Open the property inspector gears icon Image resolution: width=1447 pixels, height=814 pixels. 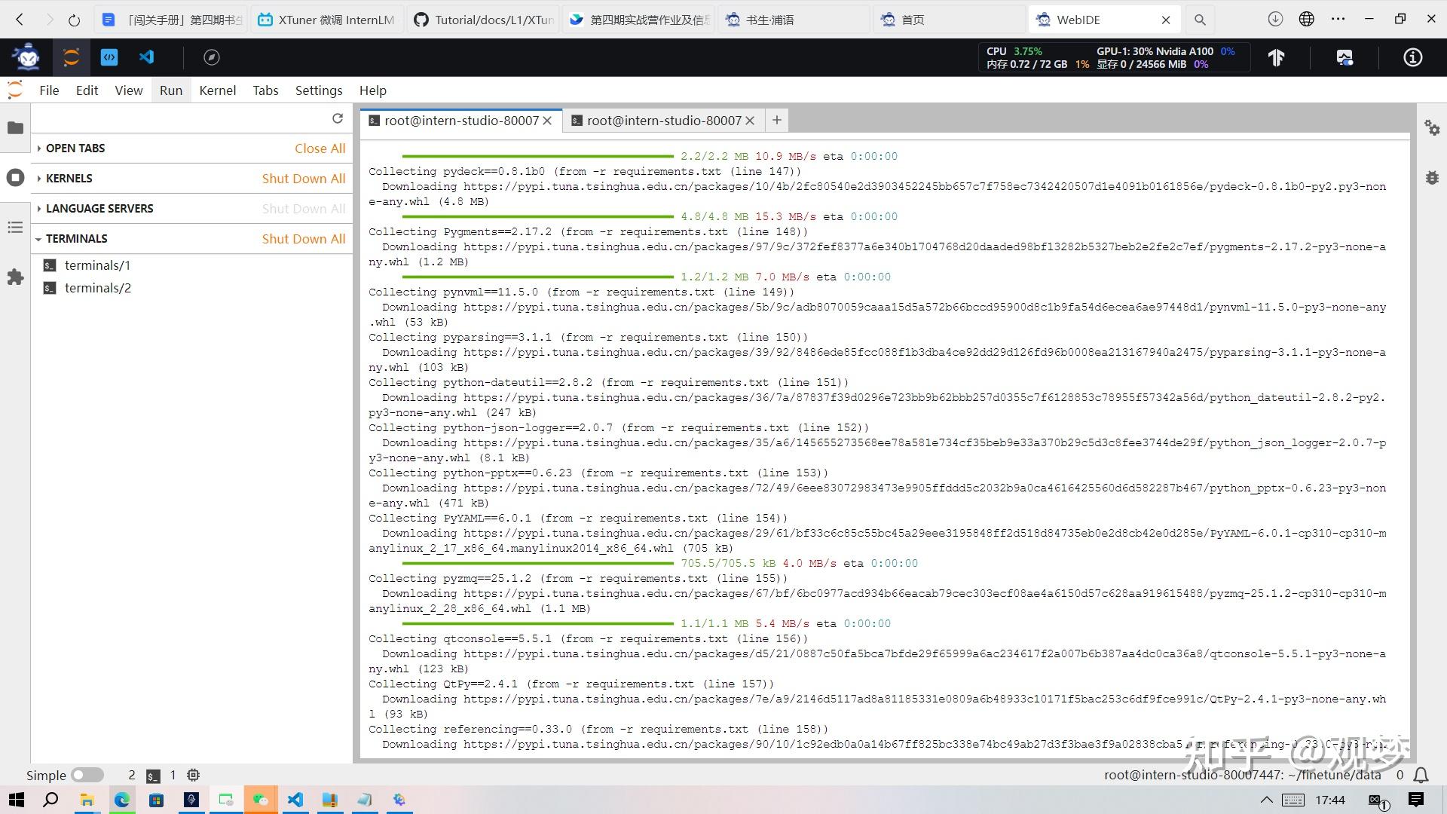tap(1432, 128)
